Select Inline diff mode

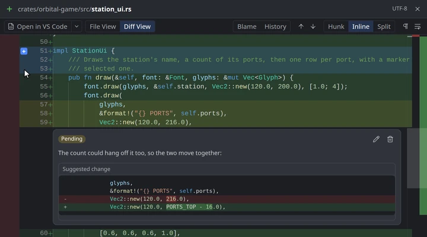coord(361,27)
